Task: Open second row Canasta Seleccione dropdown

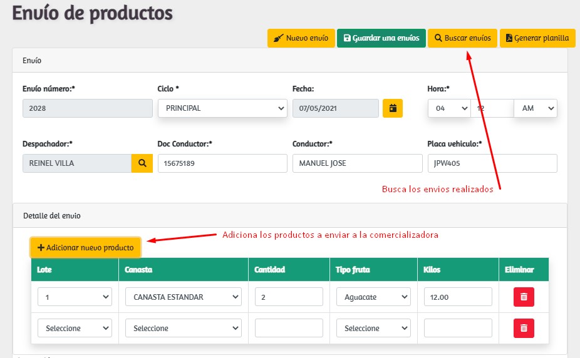Action: click(x=183, y=328)
